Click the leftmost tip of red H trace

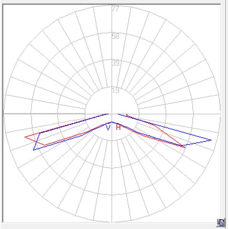click(25, 136)
